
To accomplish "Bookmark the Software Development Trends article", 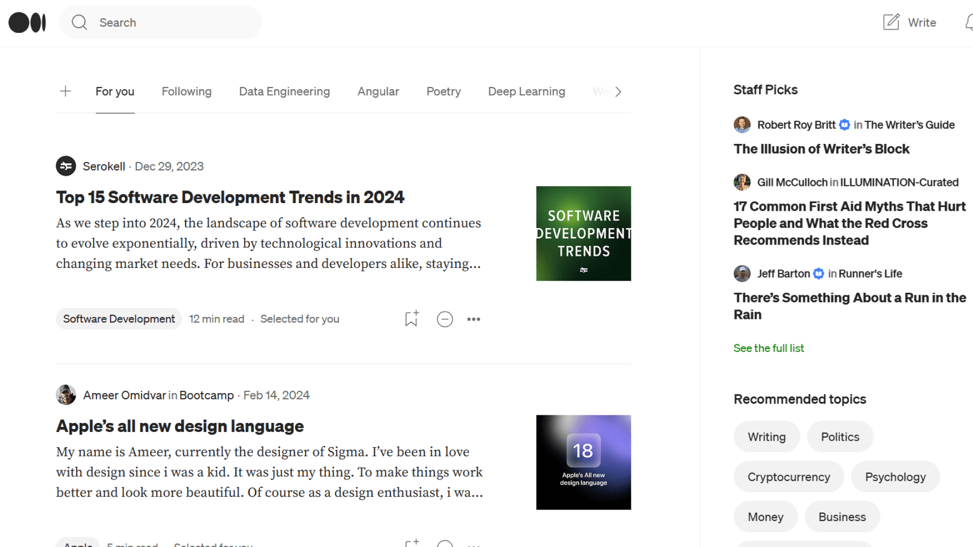I will (x=411, y=319).
